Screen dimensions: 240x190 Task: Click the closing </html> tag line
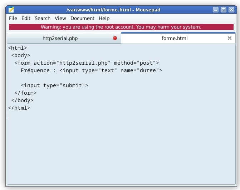19,108
